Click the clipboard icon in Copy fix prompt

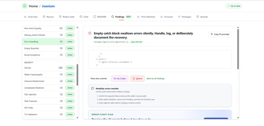click(212, 34)
